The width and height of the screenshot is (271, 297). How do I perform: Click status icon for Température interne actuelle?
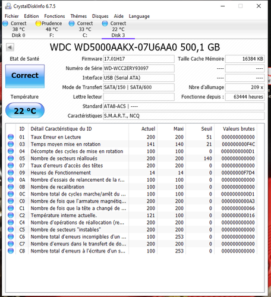[x=11, y=215]
